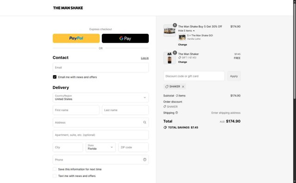Click the Apply discount button
296x183 pixels.
234,76
